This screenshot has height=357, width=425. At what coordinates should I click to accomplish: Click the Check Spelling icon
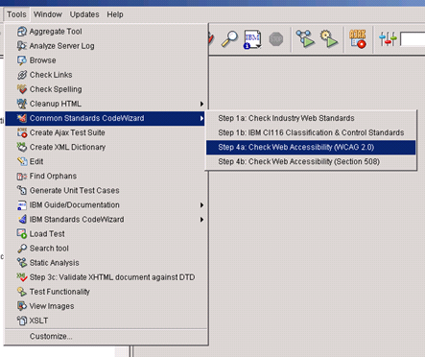[22, 89]
